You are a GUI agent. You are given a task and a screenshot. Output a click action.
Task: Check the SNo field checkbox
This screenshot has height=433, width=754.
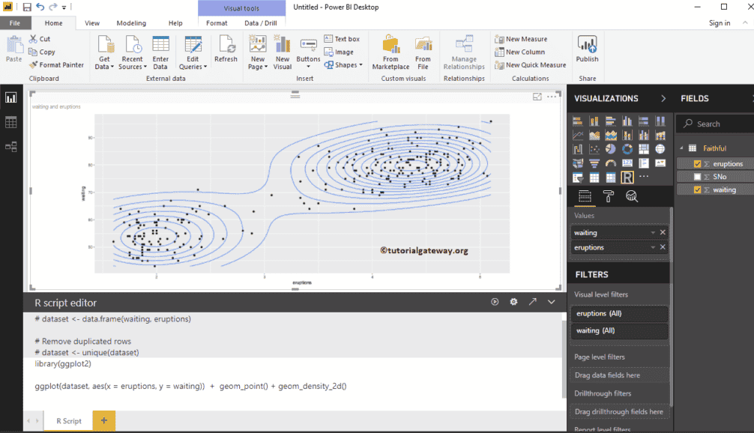point(698,177)
